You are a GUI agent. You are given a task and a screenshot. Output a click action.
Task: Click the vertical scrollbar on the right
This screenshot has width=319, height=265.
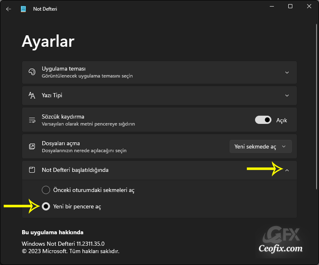tap(317, 107)
